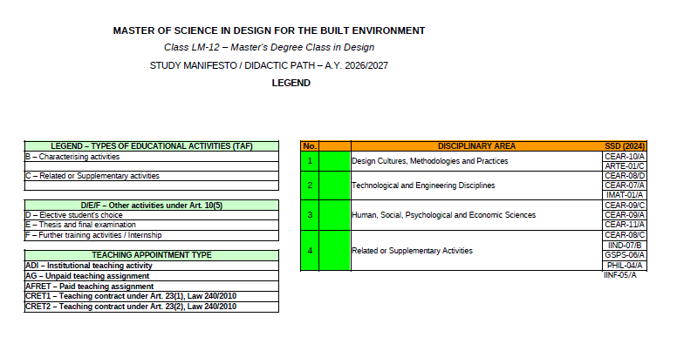677x344 pixels.
Task: Select the row 'C – Related or Supplementary activities'
Action: click(152, 176)
